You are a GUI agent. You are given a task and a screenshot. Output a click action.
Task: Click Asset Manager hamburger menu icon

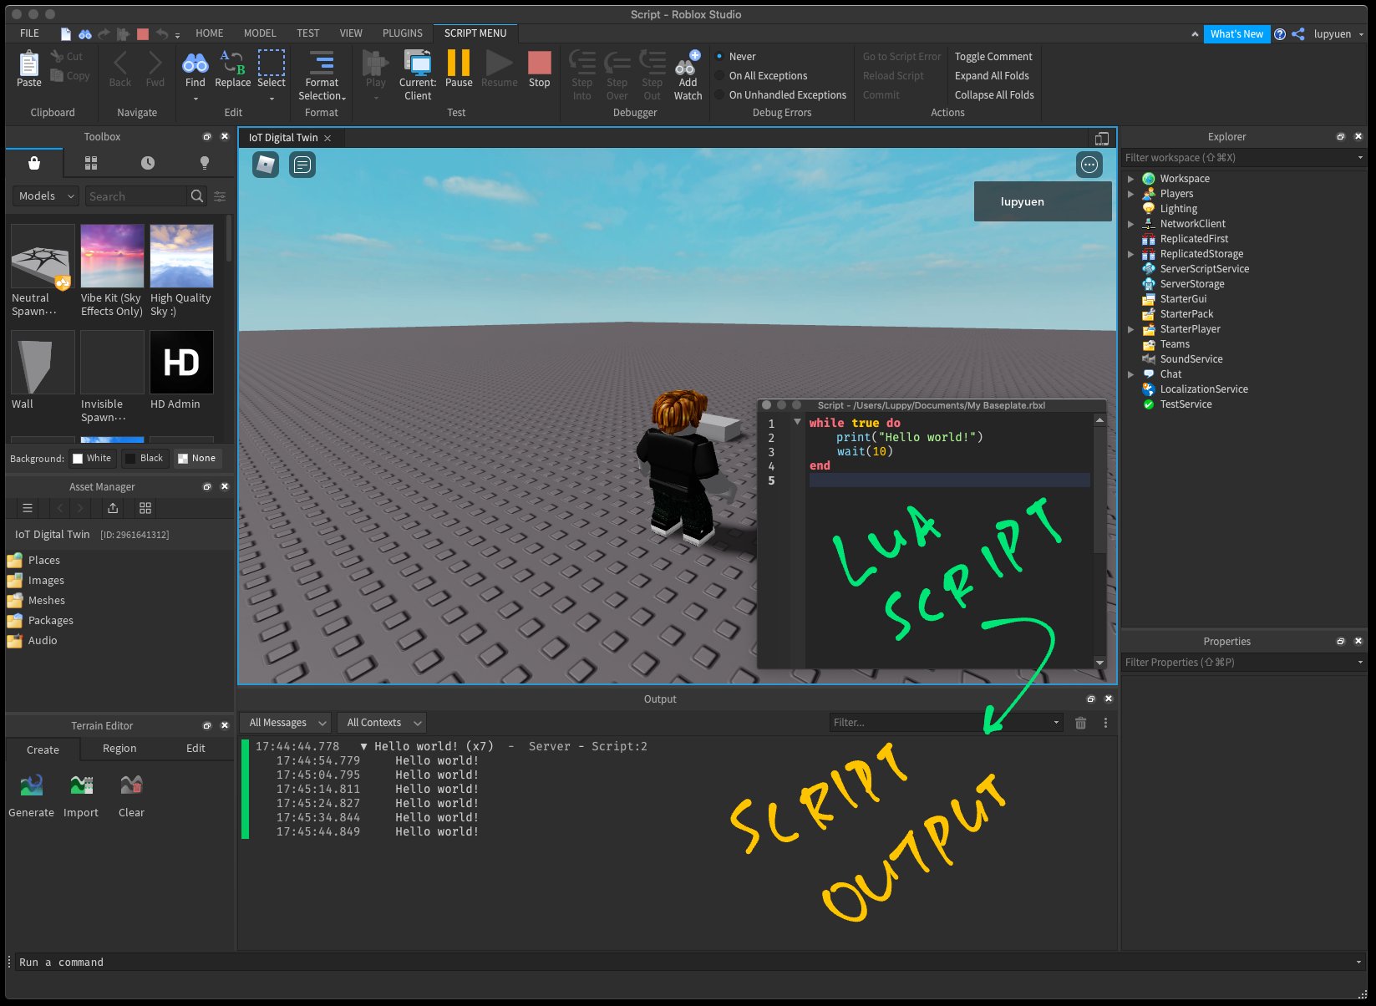[28, 508]
